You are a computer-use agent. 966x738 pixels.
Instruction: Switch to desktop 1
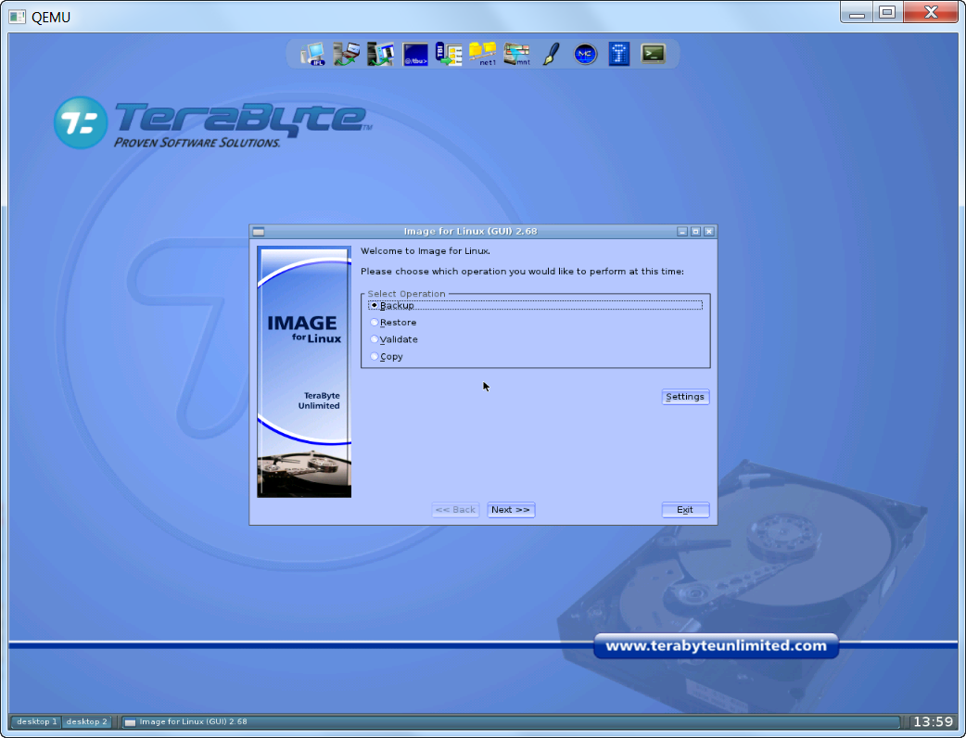point(36,721)
